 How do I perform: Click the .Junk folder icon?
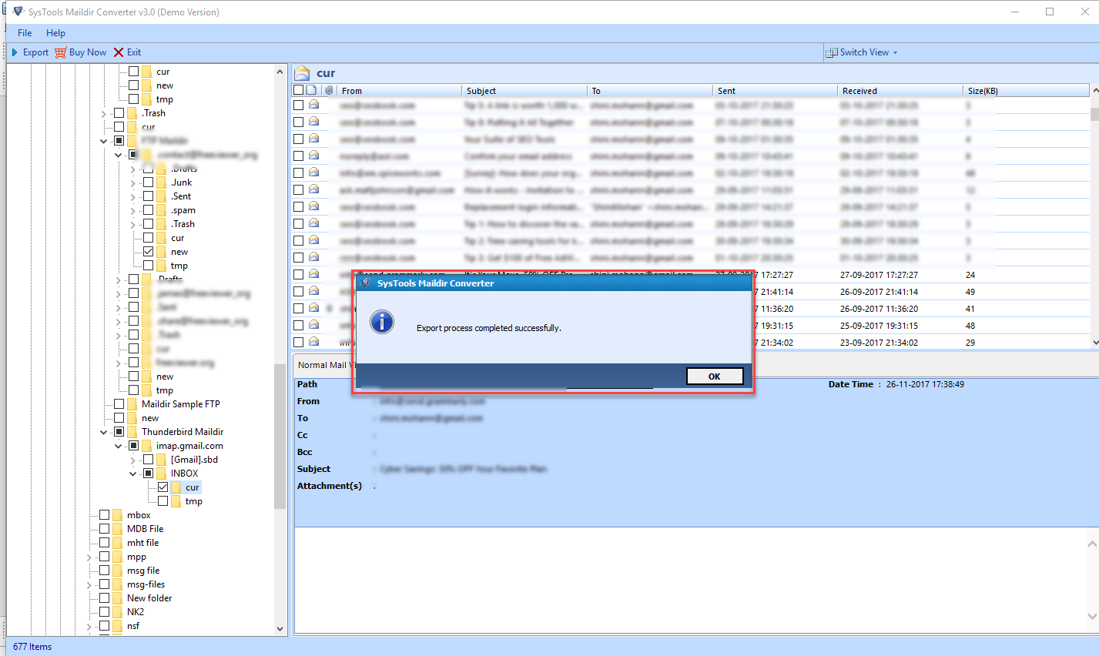161,182
